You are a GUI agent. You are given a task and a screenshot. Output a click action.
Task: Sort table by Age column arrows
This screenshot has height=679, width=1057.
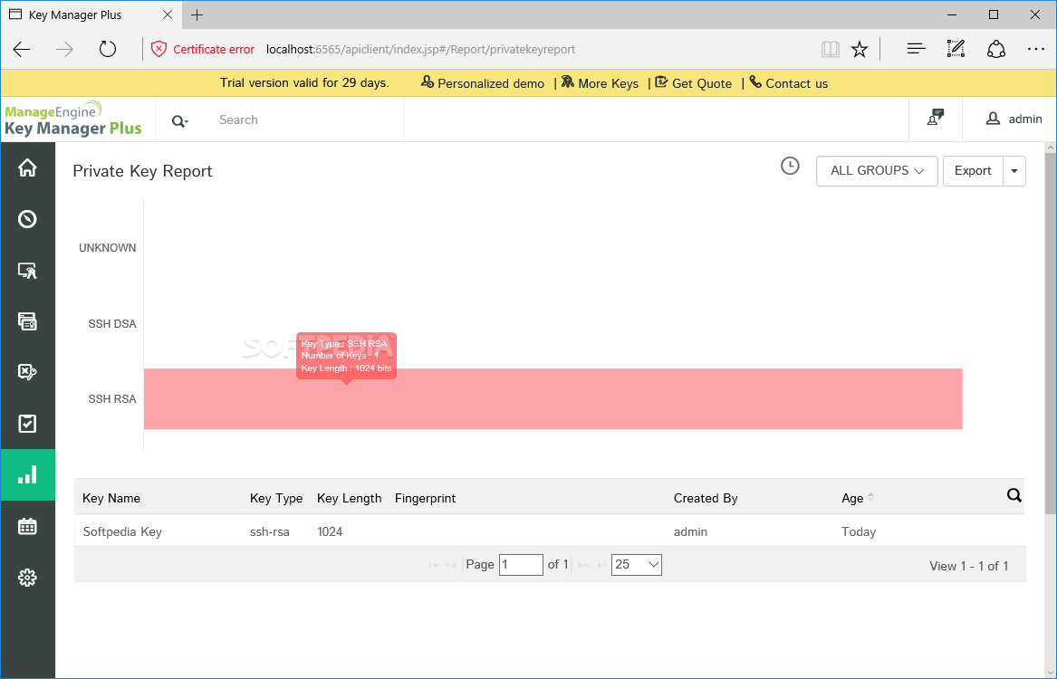(871, 497)
